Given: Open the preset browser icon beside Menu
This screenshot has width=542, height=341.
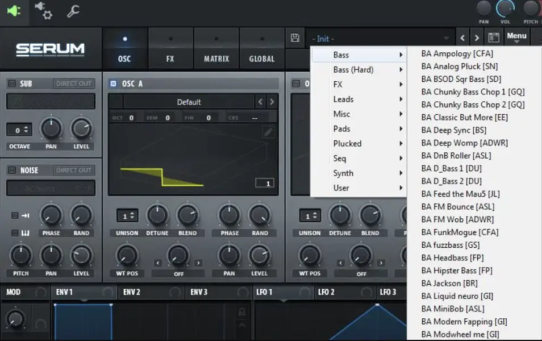Looking at the screenshot, I should click(494, 38).
